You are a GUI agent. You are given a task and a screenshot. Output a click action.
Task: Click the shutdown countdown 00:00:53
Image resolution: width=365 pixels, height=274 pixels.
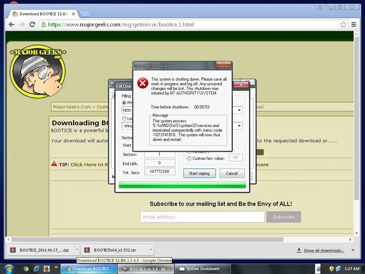[202, 107]
